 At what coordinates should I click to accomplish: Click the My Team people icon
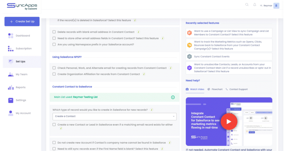(x=11, y=74)
